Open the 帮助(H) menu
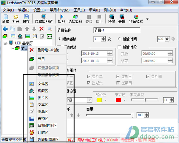The height and width of the screenshot is (143, 179). coord(126,10)
